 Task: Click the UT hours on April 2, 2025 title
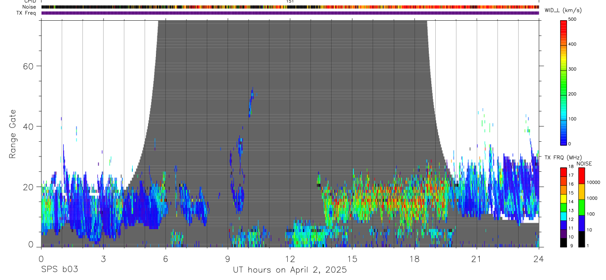290,270
